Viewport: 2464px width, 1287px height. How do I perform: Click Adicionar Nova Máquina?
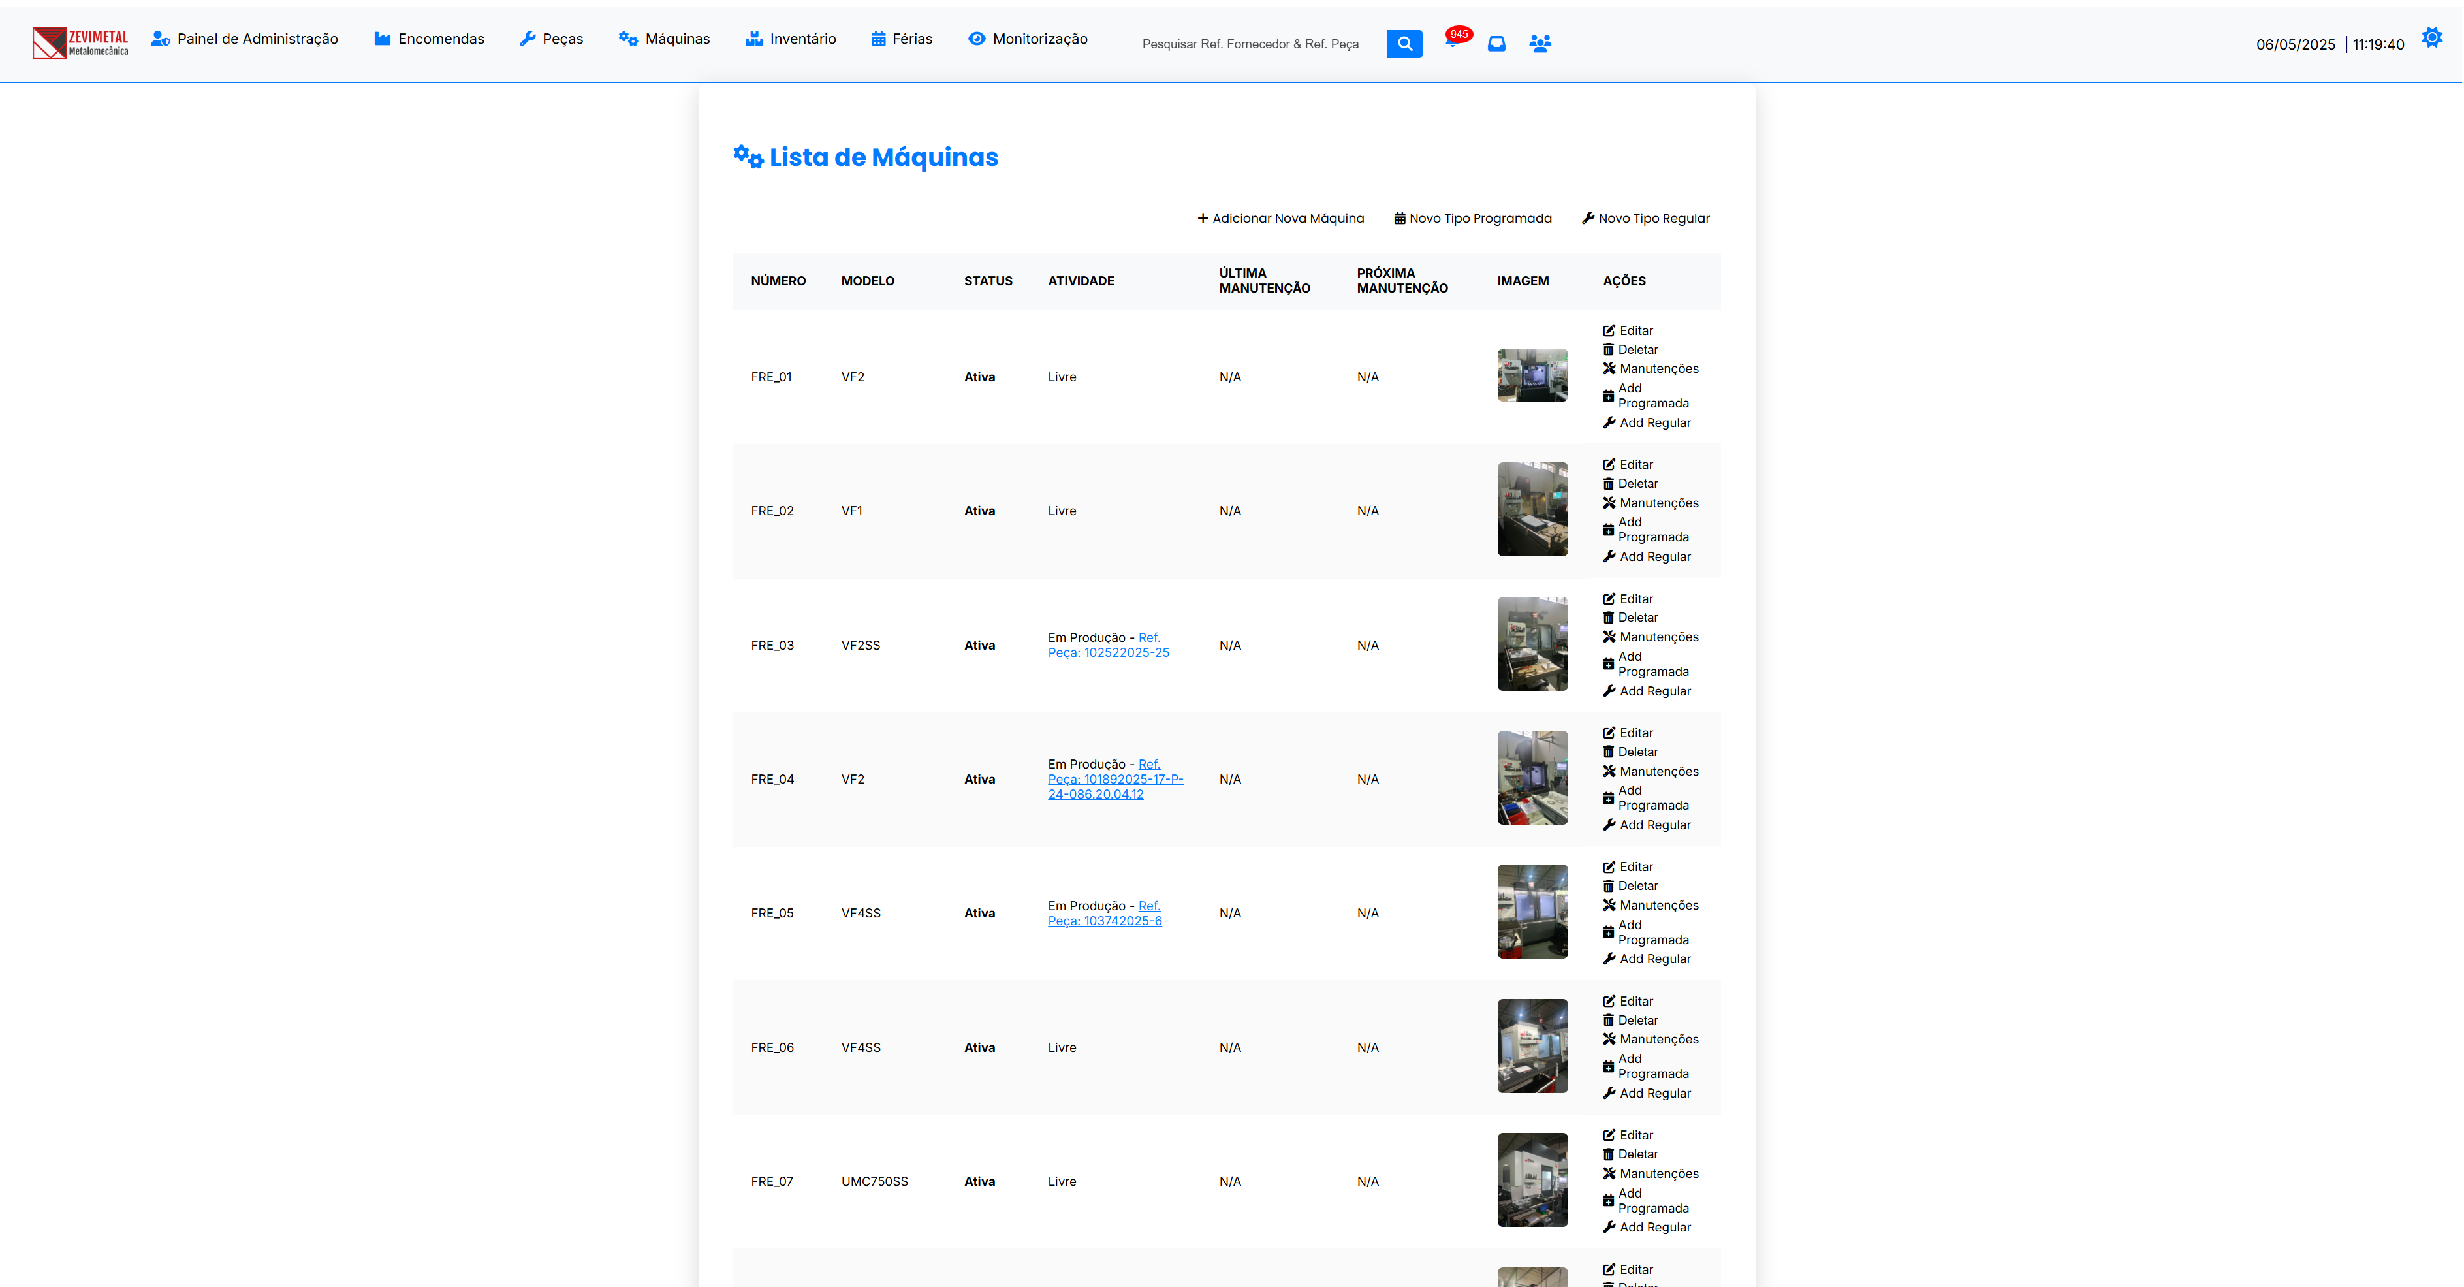pyautogui.click(x=1281, y=218)
